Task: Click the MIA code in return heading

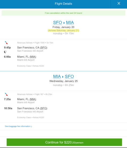Action: (x=57, y=76)
